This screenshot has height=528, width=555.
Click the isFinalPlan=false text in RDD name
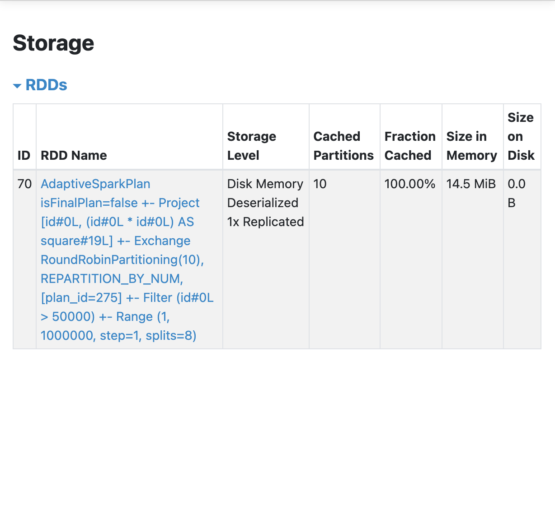click(89, 203)
